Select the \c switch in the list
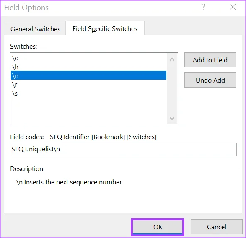 coord(88,58)
